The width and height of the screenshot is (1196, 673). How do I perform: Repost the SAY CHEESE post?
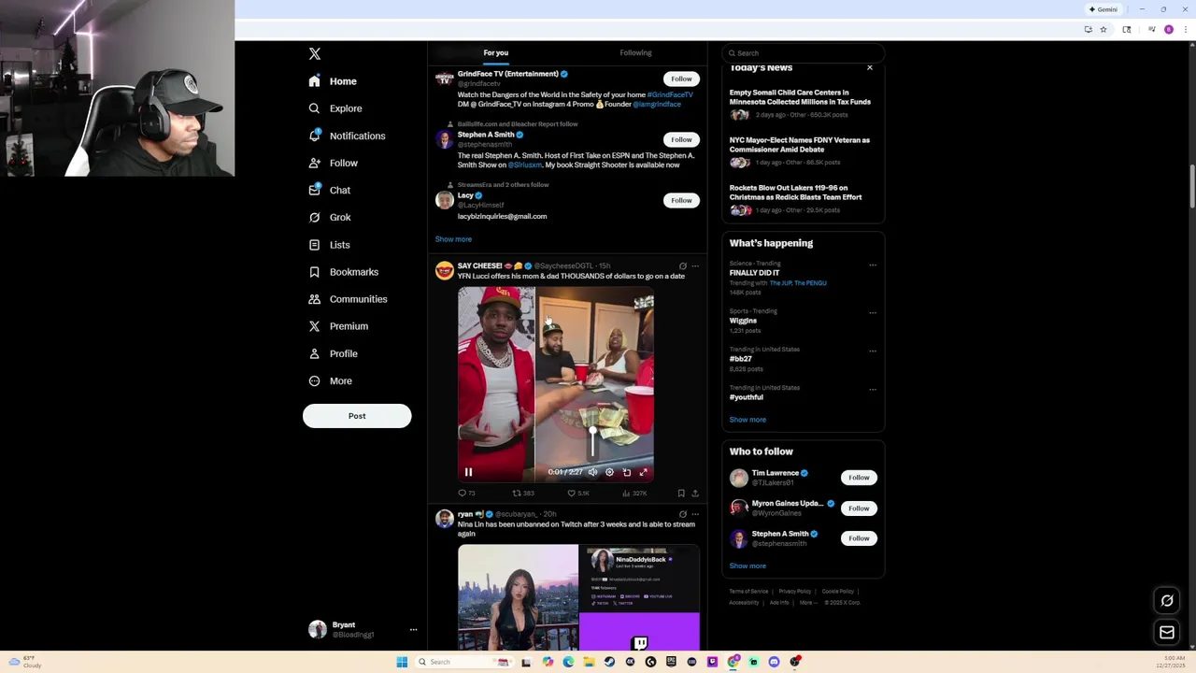pyautogui.click(x=523, y=494)
